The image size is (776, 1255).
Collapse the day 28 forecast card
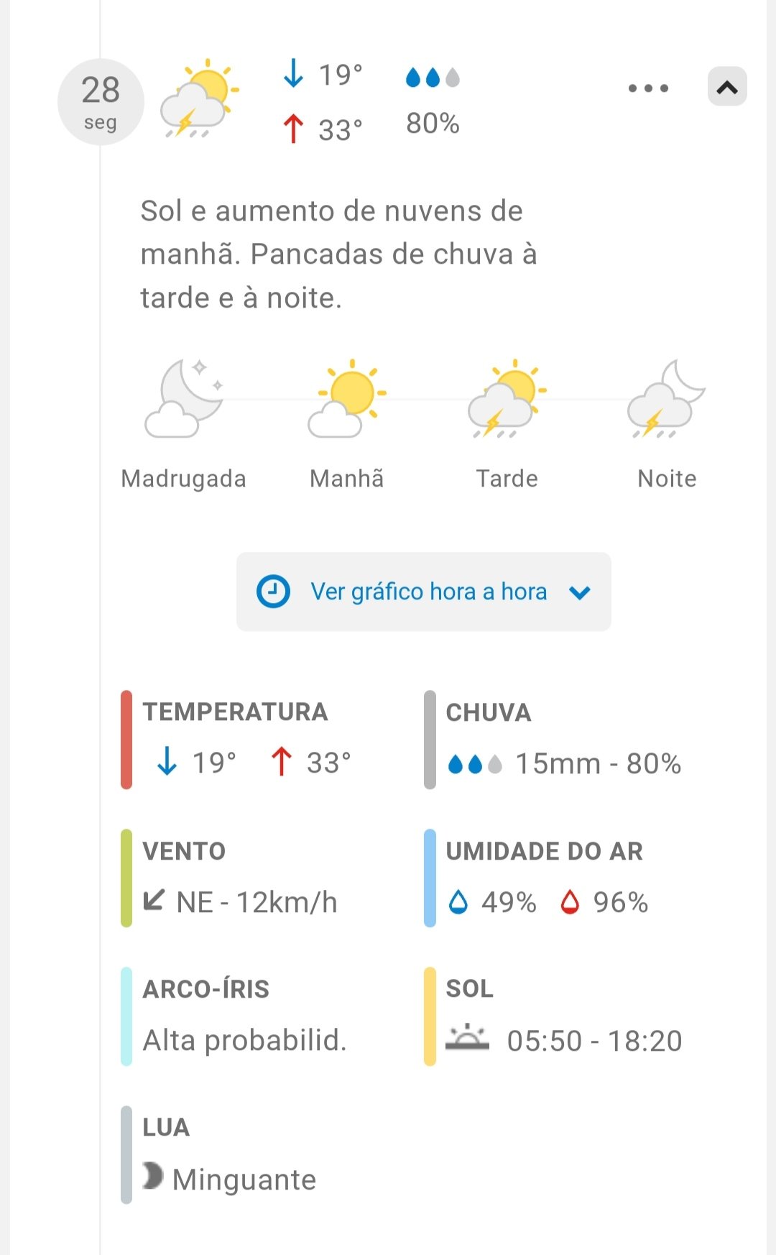coord(727,87)
